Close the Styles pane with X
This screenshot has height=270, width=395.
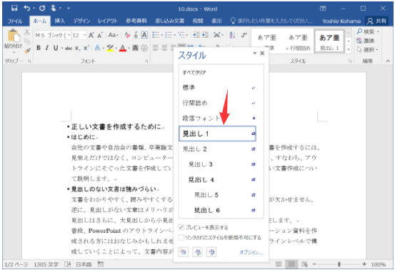pyautogui.click(x=262, y=53)
